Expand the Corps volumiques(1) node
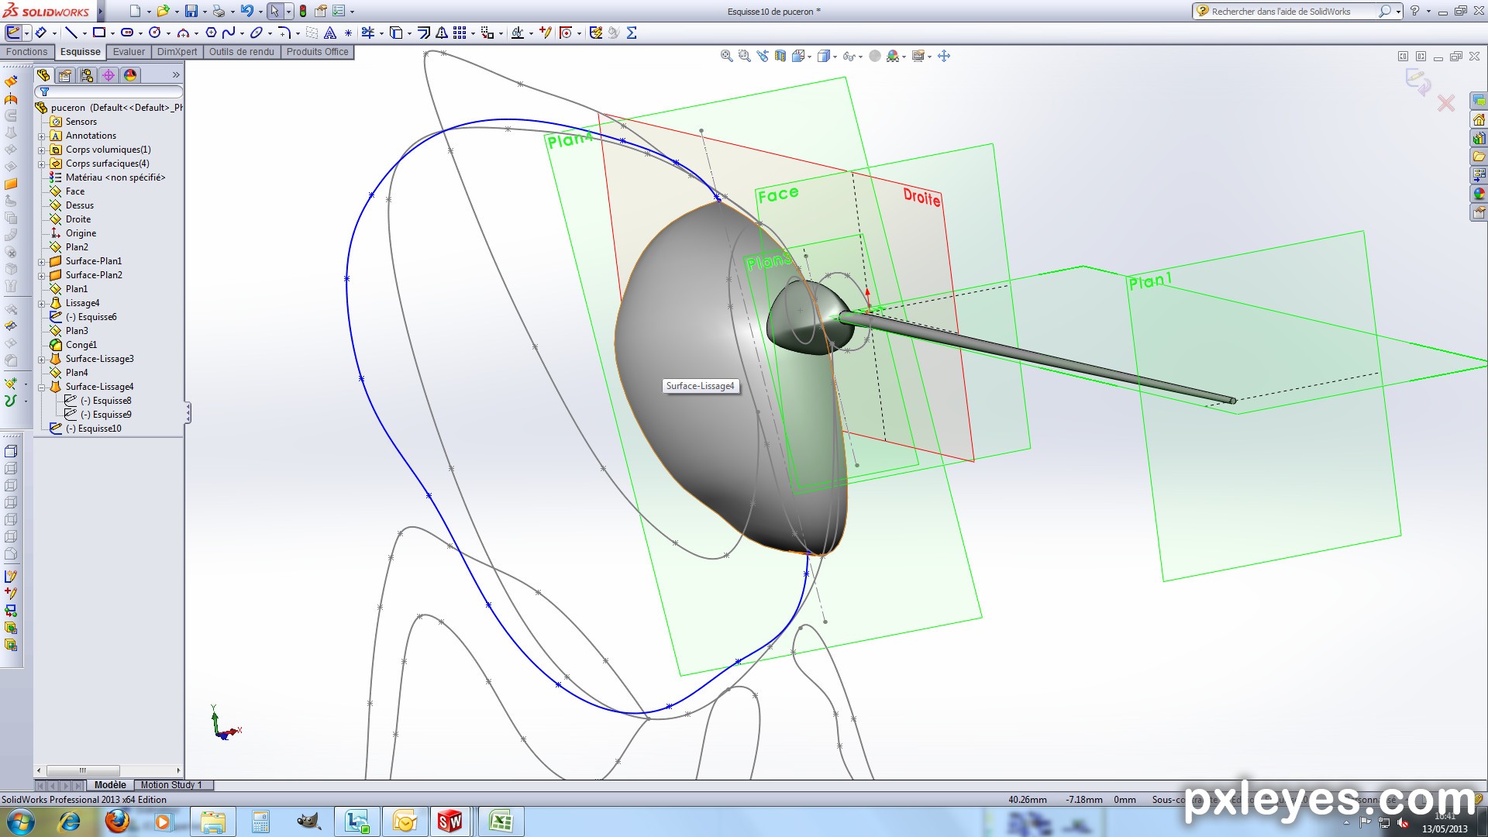Image resolution: width=1488 pixels, height=837 pixels. click(42, 150)
